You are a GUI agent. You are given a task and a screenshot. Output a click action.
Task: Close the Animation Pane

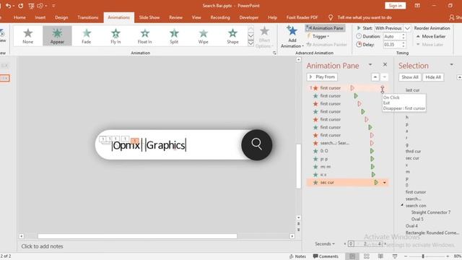[385, 64]
